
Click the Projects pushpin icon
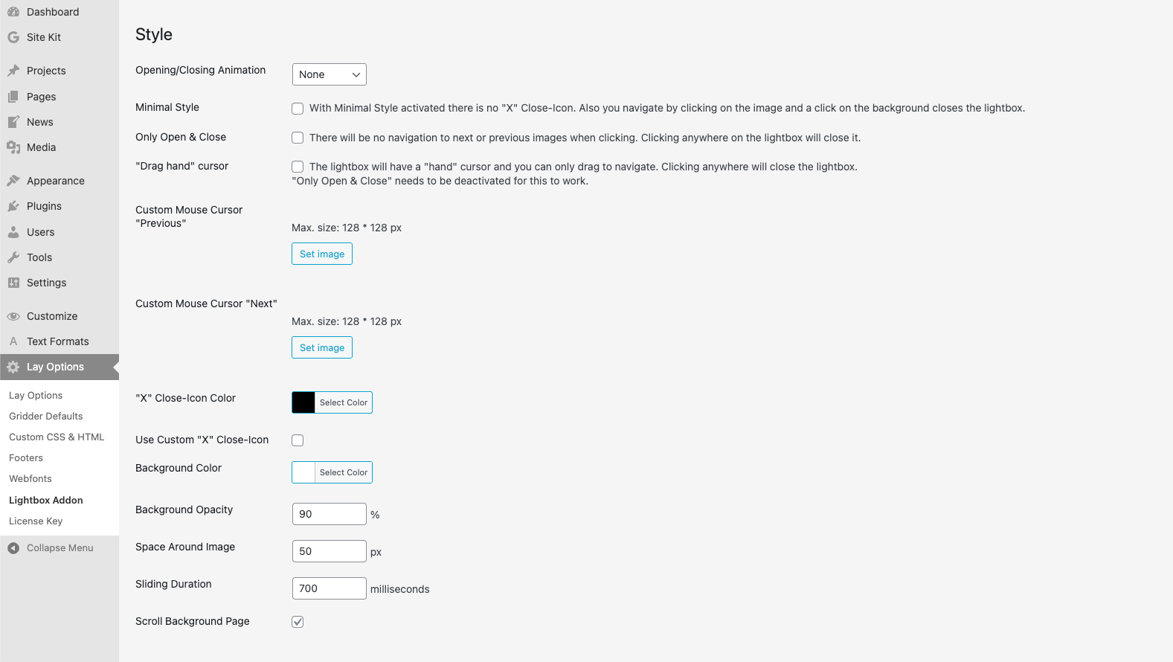tap(13, 71)
